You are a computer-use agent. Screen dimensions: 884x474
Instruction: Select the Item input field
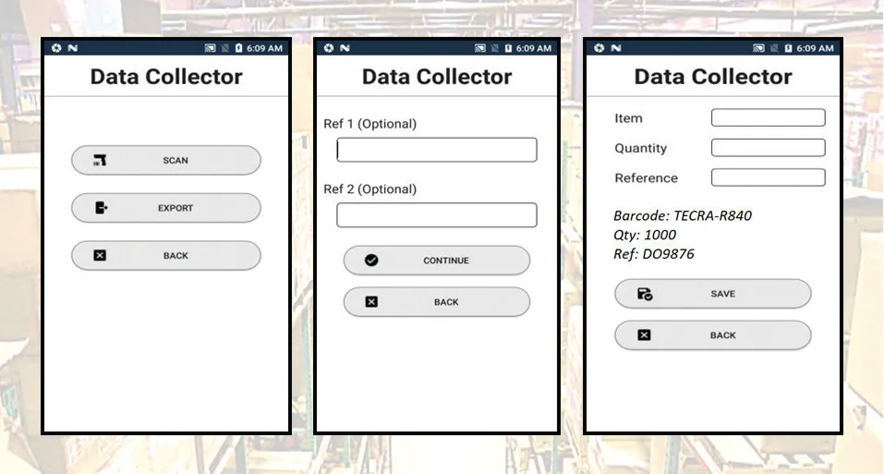tap(768, 117)
